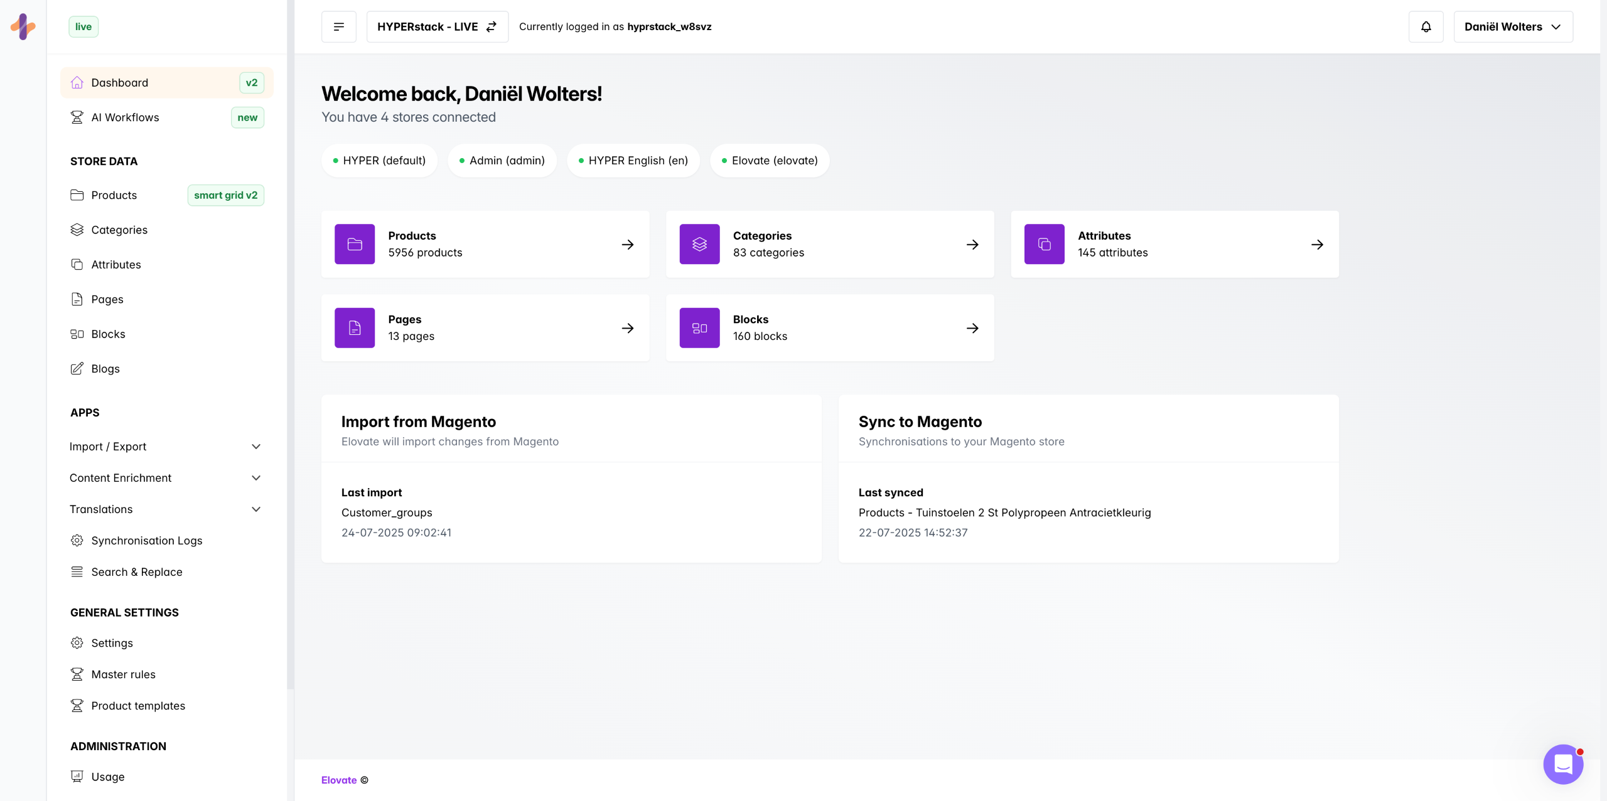Switch environment via HYPERstack - LIVE button

[437, 26]
